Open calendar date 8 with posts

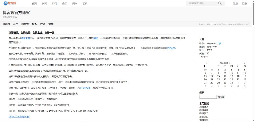coord(218,73)
